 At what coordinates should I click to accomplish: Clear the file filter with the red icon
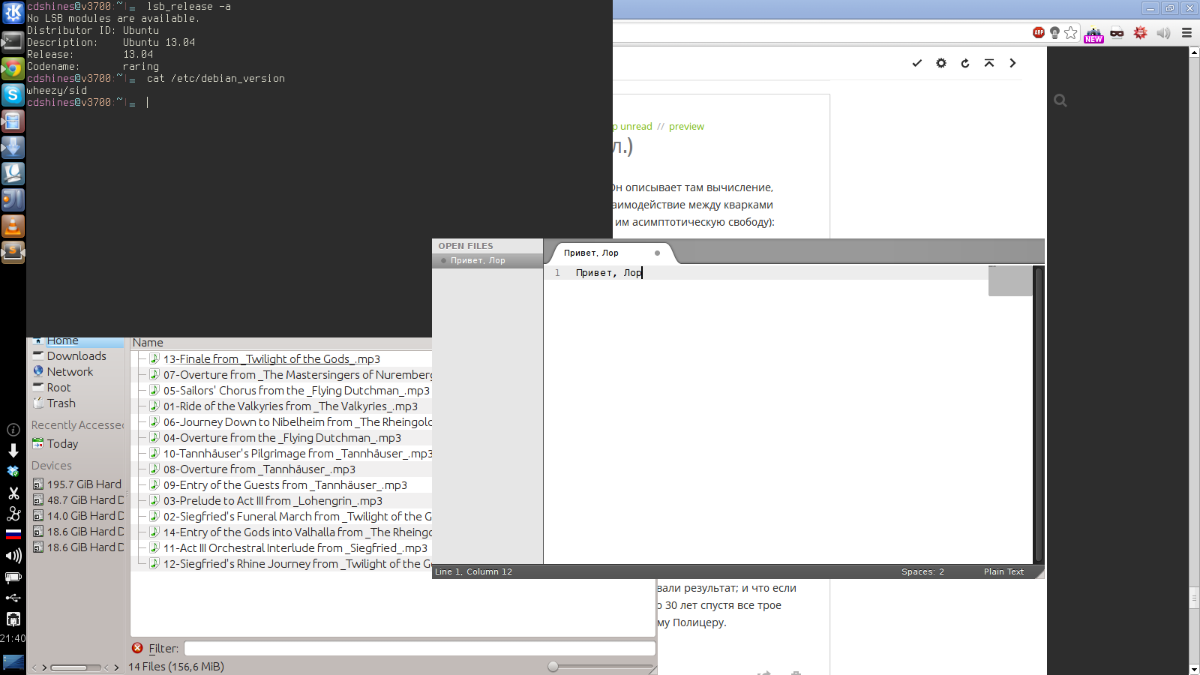point(137,648)
